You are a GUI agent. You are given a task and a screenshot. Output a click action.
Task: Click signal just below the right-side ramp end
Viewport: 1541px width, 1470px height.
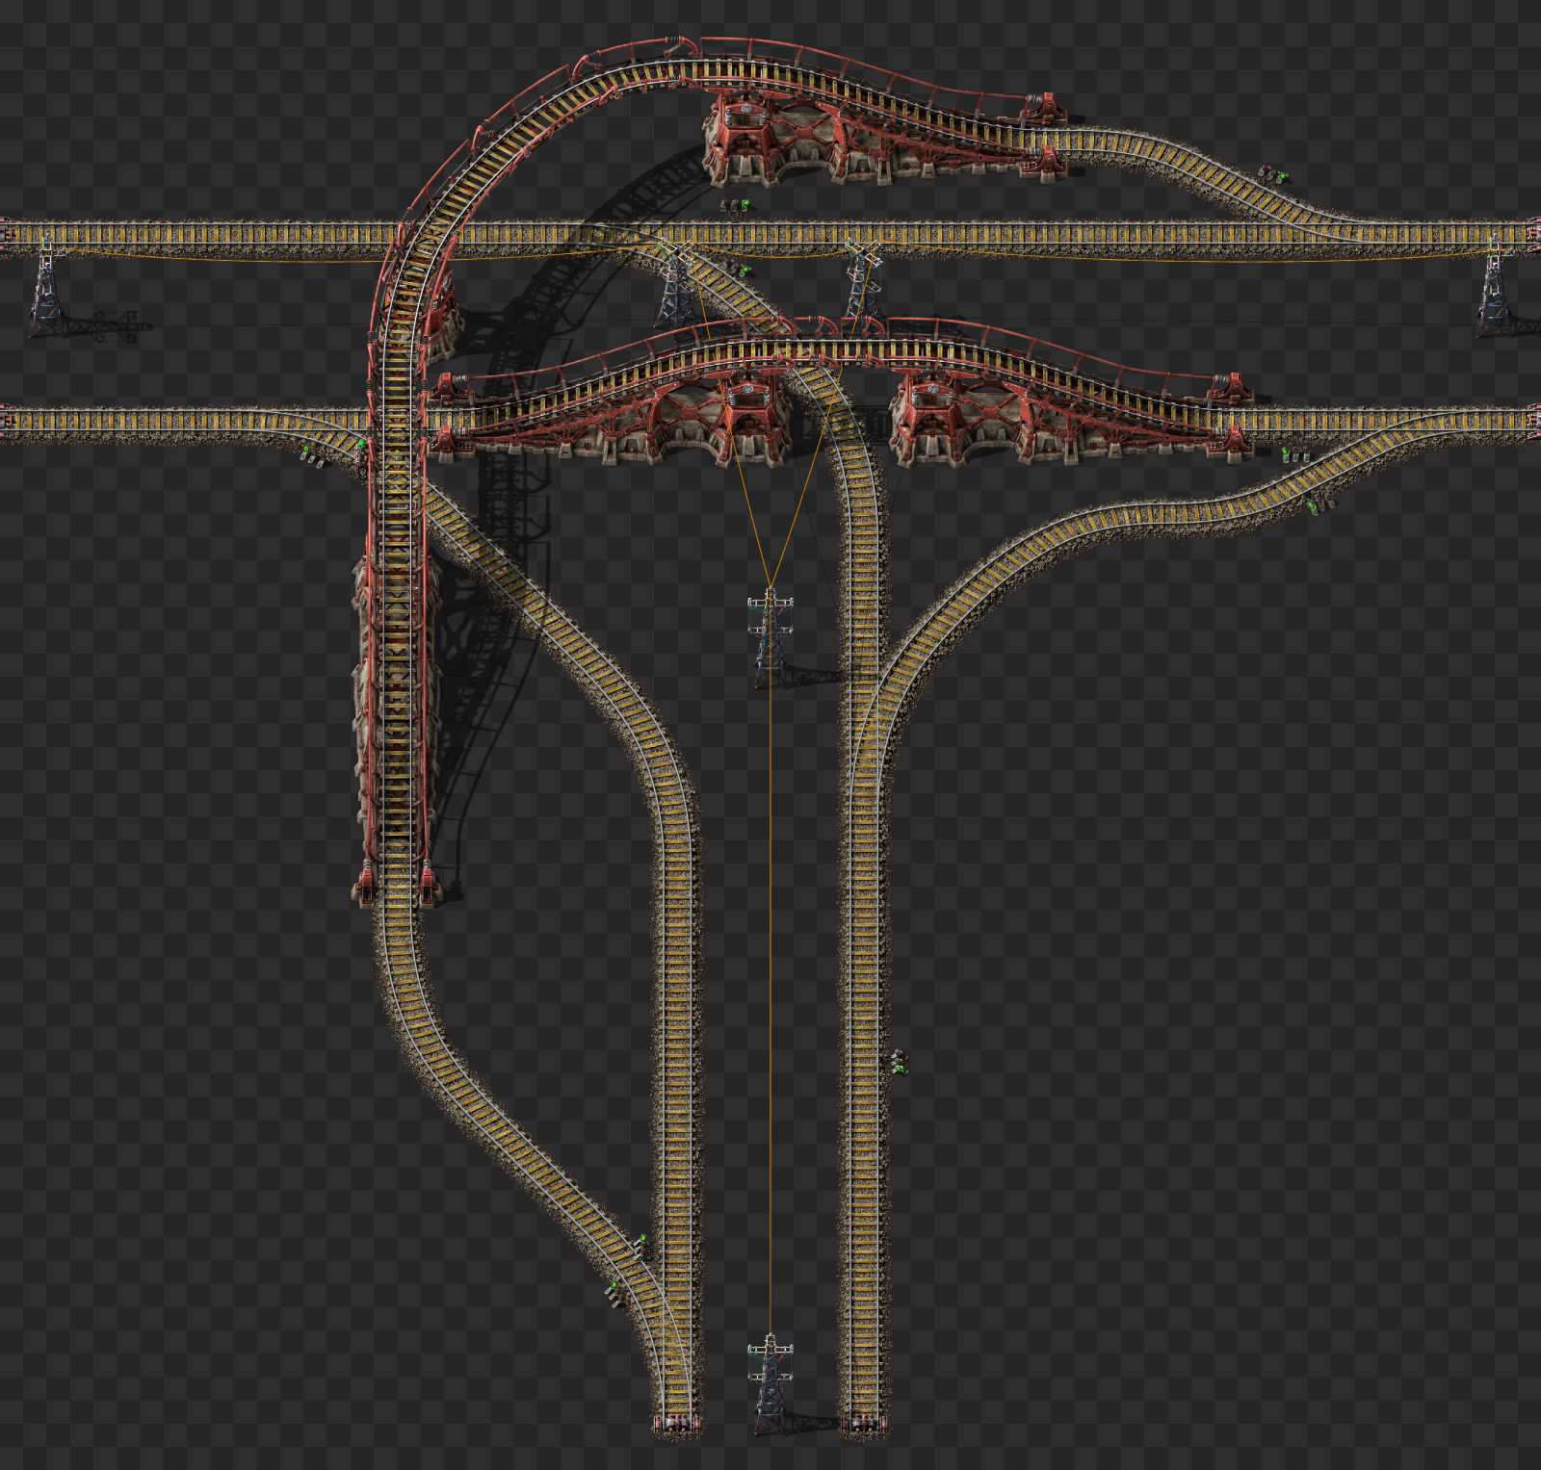pyautogui.click(x=1296, y=454)
